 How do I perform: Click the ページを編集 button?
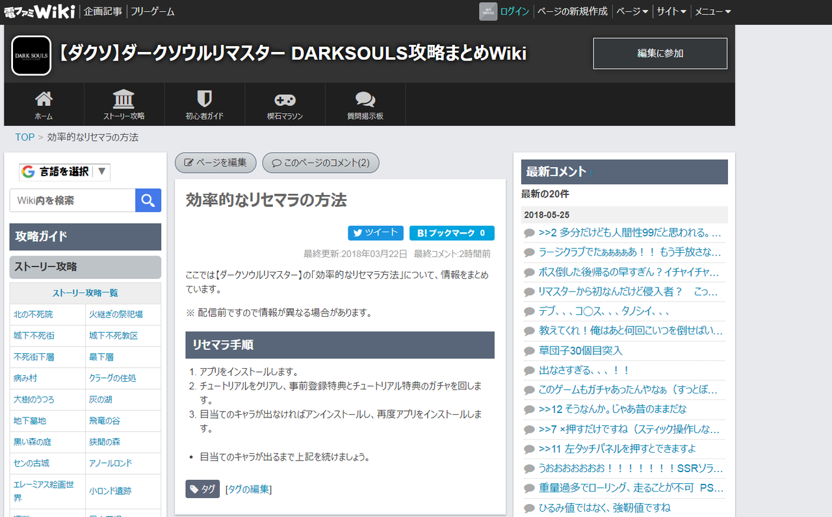coord(216,163)
